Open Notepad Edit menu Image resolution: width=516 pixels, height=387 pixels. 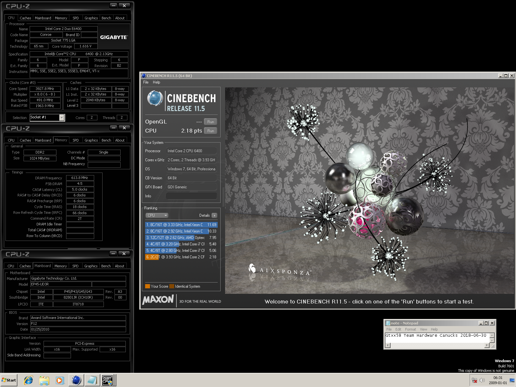click(x=398, y=329)
